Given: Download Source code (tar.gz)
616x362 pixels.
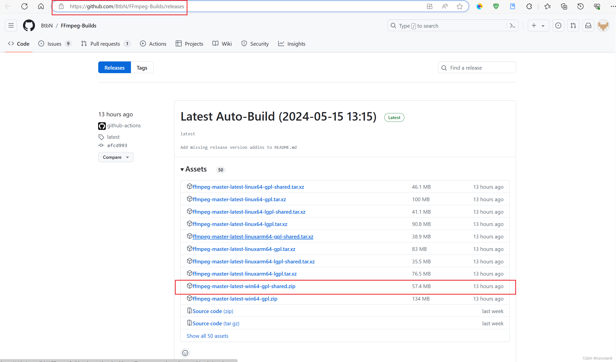Looking at the screenshot, I should pos(216,323).
